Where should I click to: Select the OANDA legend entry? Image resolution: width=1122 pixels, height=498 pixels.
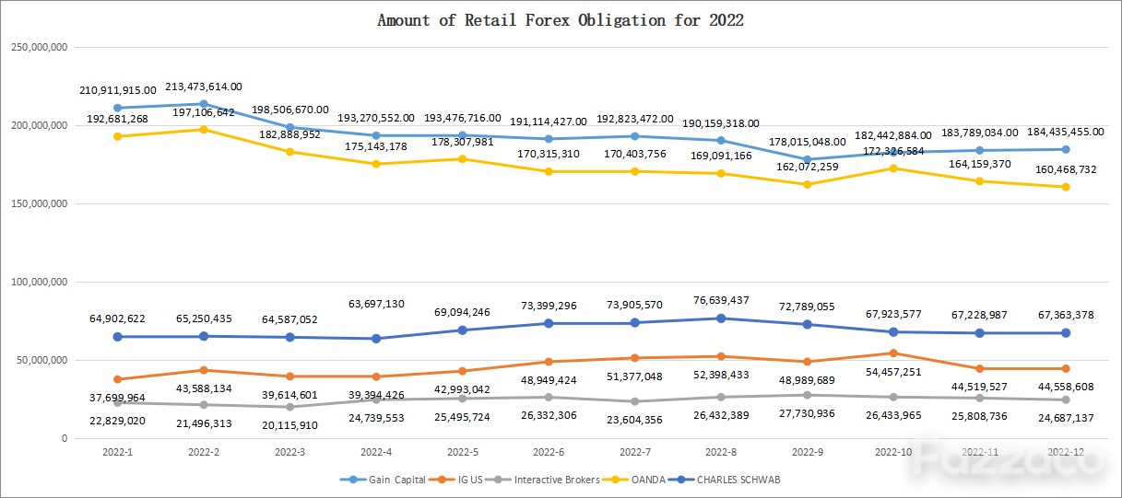tap(634, 480)
